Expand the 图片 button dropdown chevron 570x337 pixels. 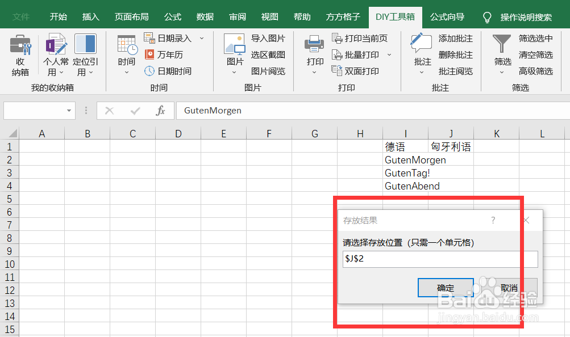pos(234,73)
